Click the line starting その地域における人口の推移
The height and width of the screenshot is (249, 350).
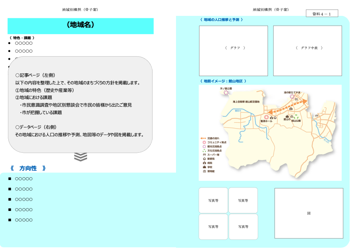(79, 135)
